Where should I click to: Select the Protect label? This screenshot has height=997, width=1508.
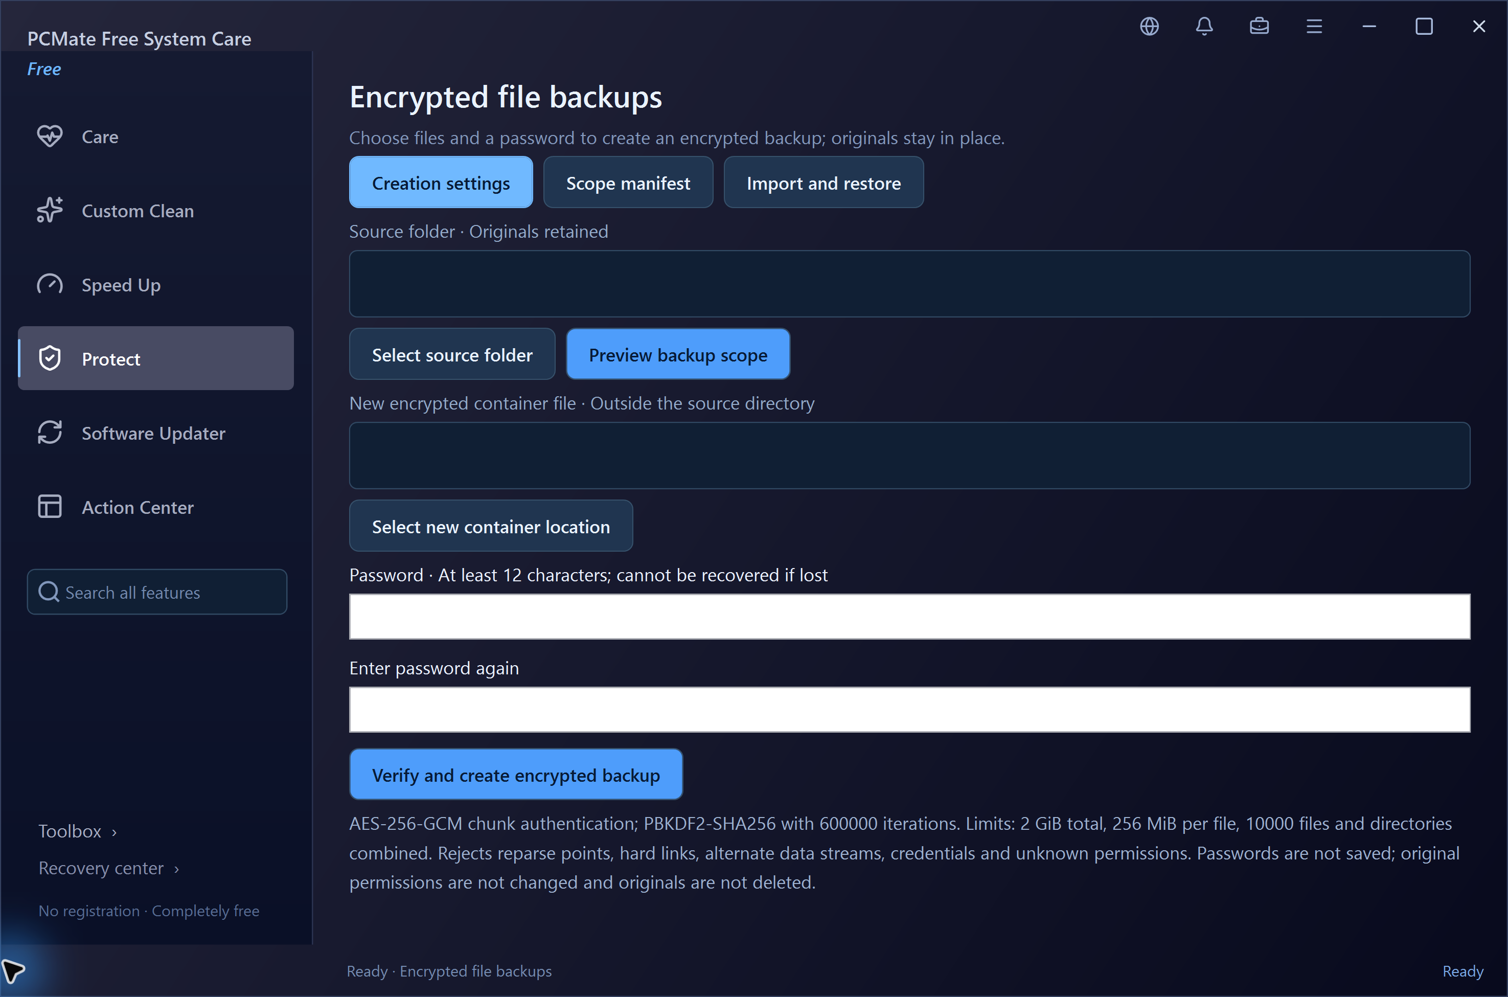[x=110, y=359]
